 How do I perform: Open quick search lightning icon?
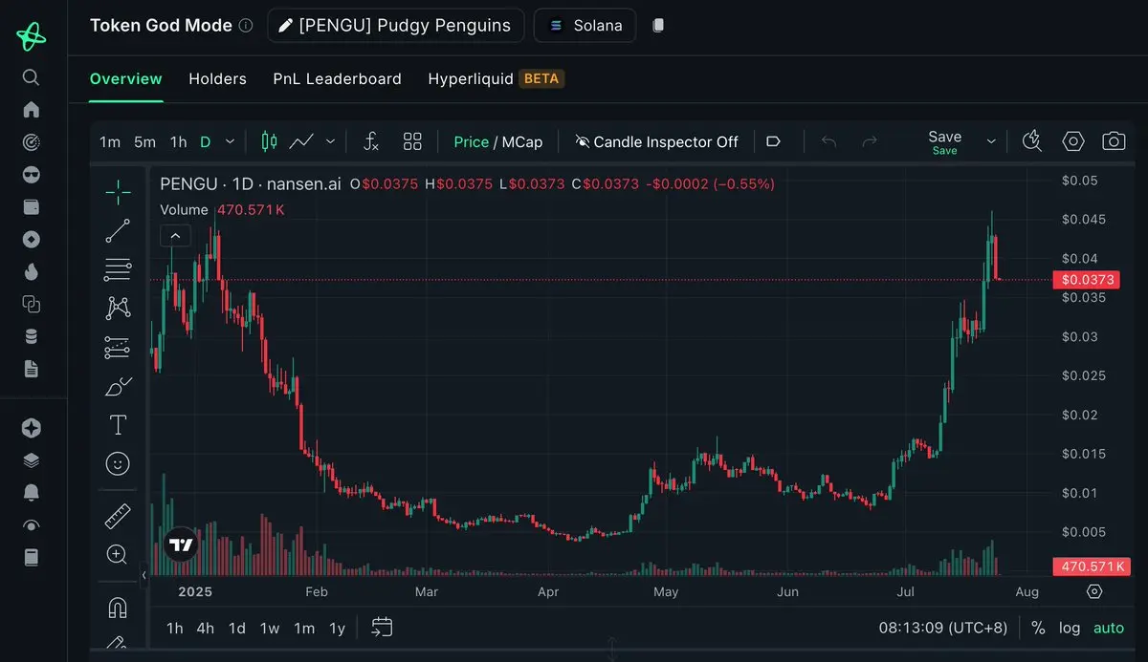pyautogui.click(x=1031, y=141)
